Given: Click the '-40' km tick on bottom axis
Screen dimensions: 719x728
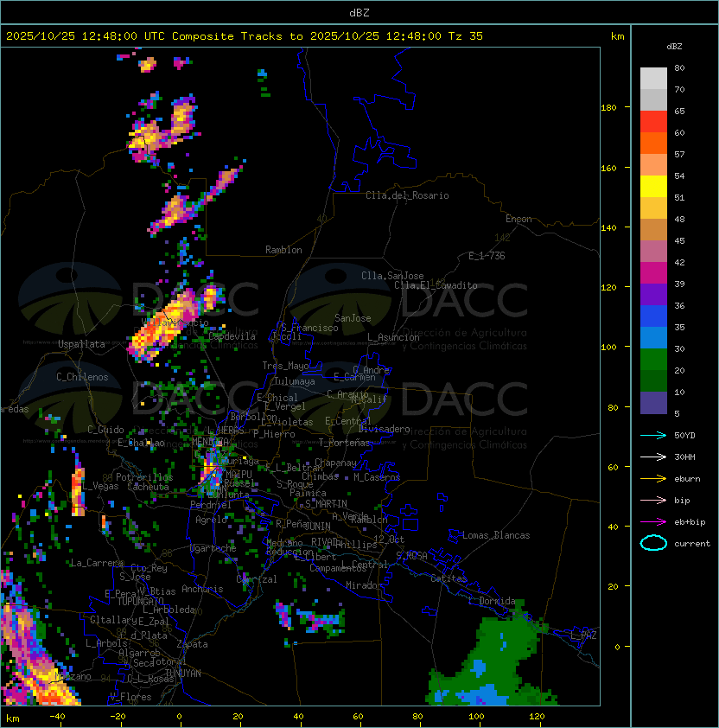Looking at the screenshot, I should pyautogui.click(x=57, y=717).
